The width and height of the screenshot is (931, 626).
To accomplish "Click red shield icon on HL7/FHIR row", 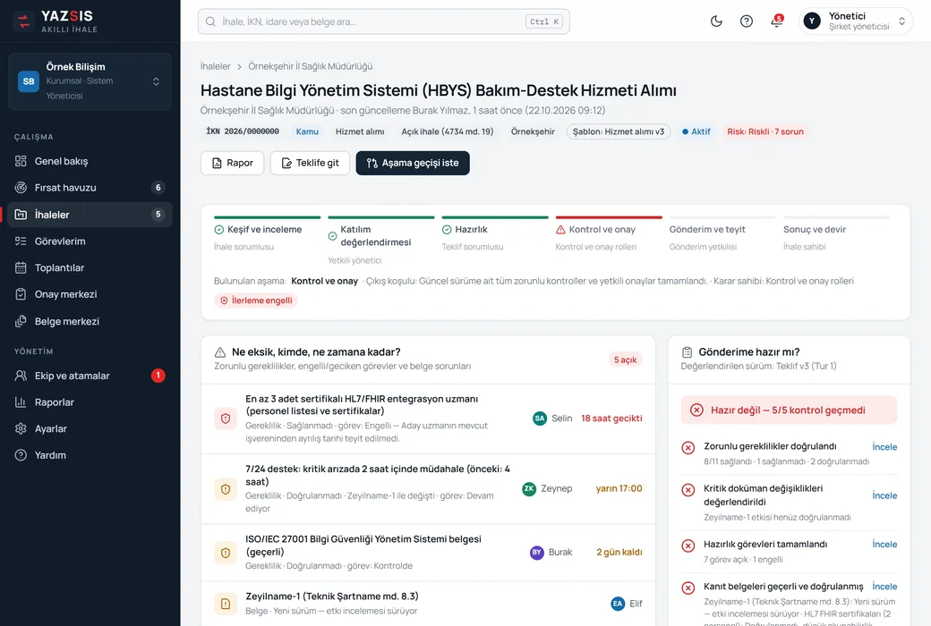I will (226, 419).
